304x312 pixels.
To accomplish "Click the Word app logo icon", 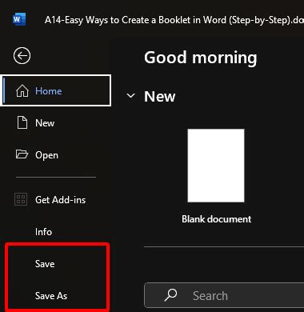I will click(x=19, y=19).
